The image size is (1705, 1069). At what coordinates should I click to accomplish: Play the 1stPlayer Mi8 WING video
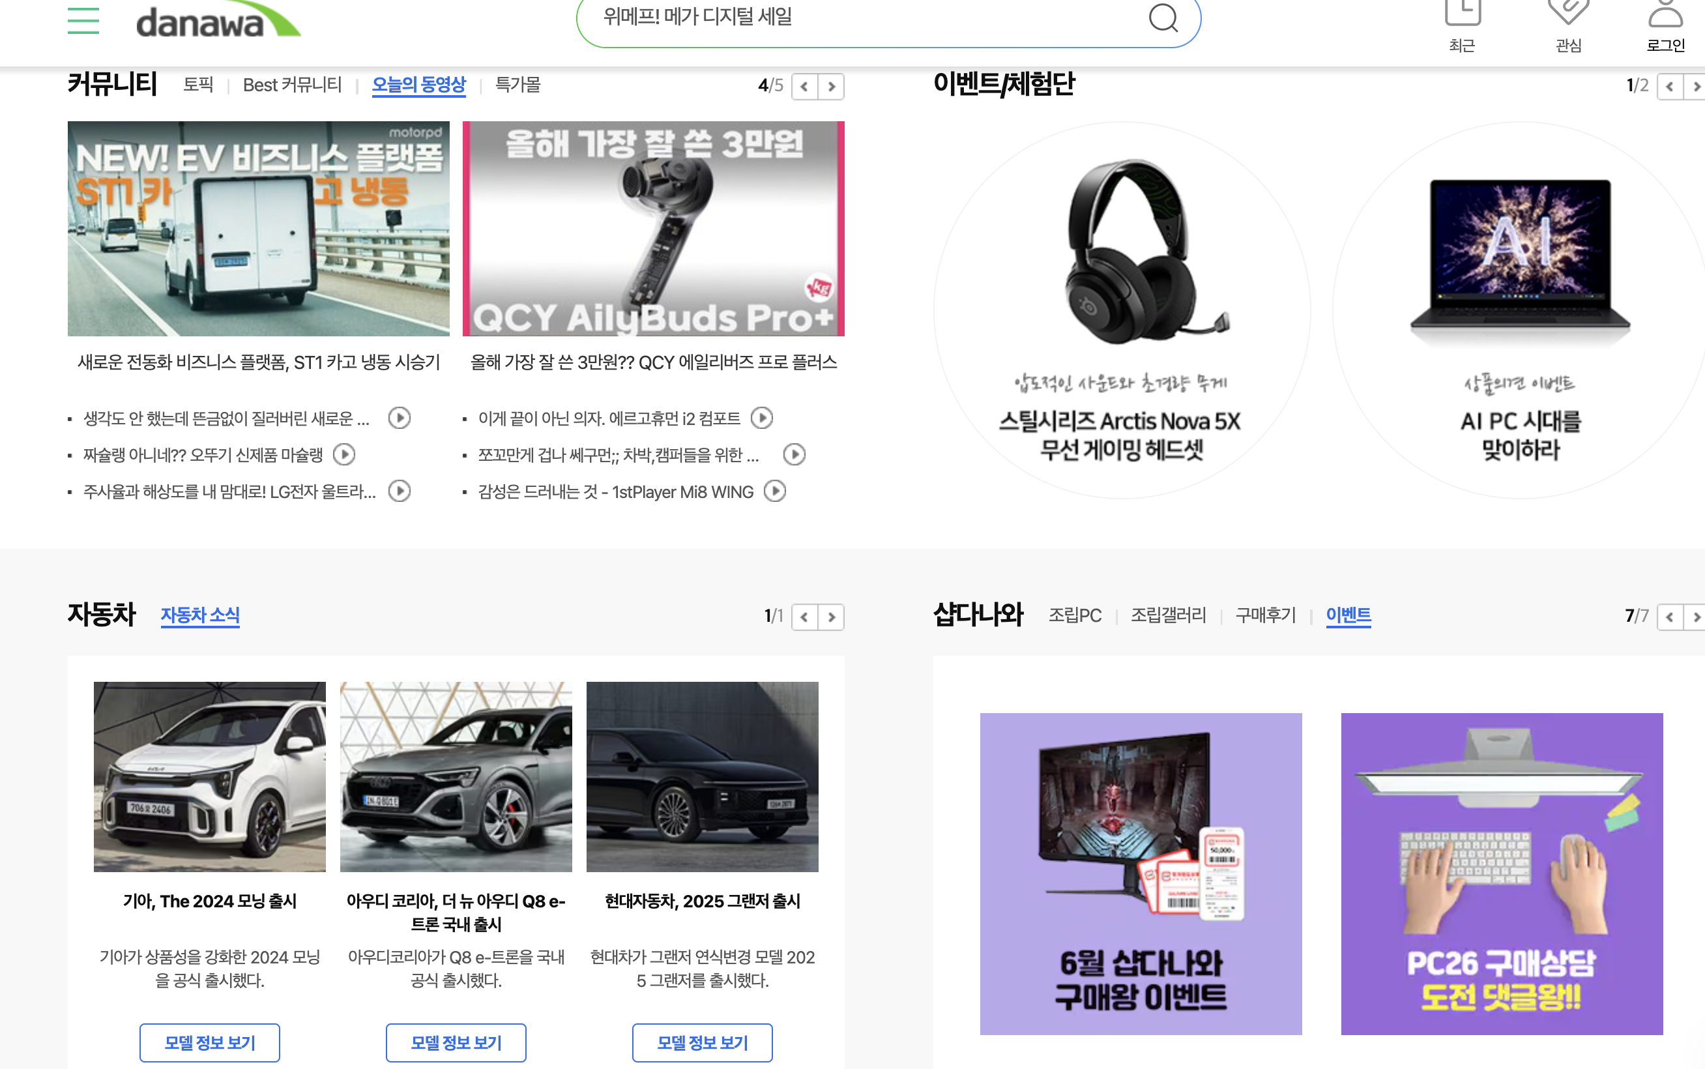click(776, 491)
